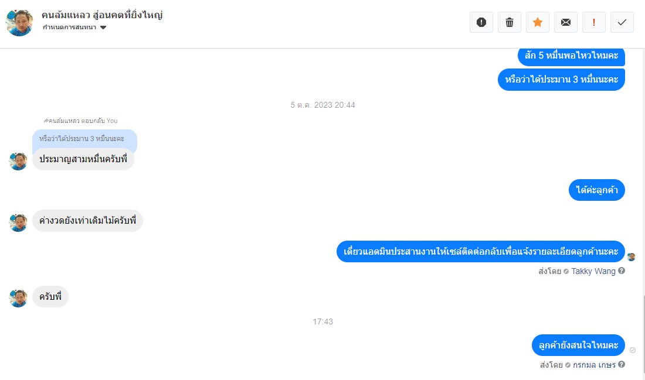Image resolution: width=645 pixels, height=380 pixels.
Task: Delete conversation with the trash icon
Action: (509, 22)
